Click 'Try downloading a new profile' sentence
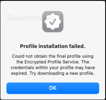The width and height of the screenshot is (106, 100). [x=62, y=73]
